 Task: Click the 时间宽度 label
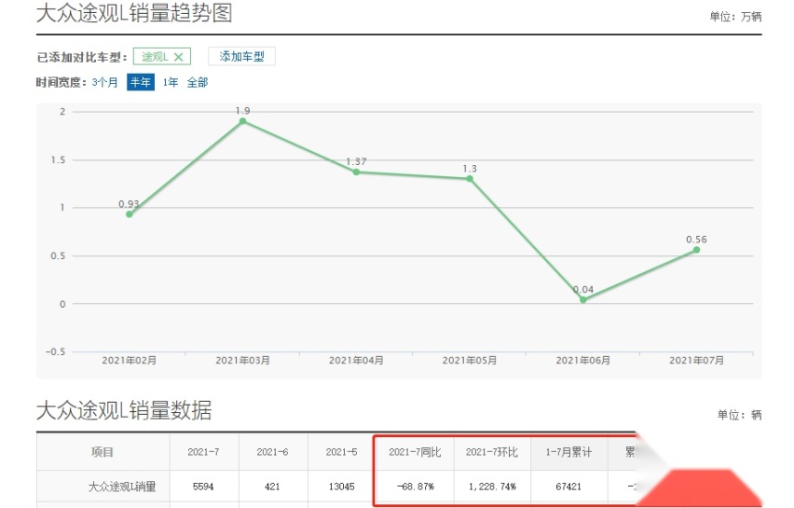point(62,82)
